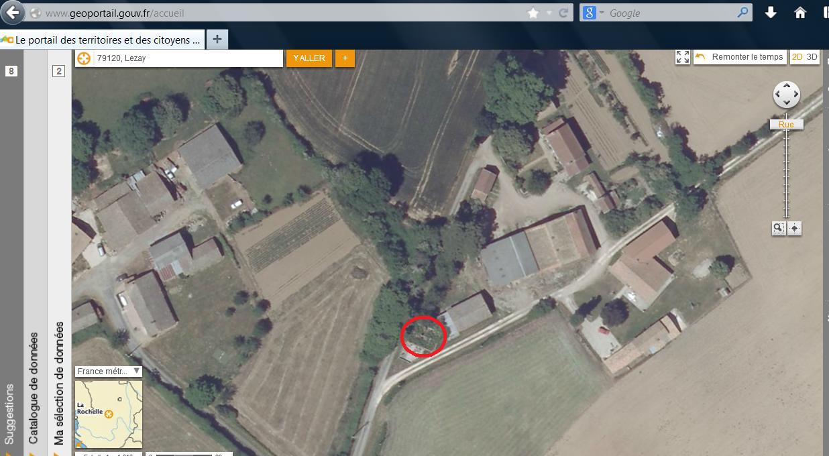
Task: Click the fullscreen map icon
Action: tap(682, 57)
